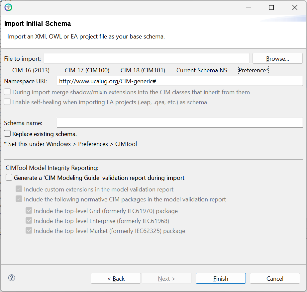The width and height of the screenshot is (307, 292).
Task: Toggle top-level Market (IEC62325) package checkbox
Action: [29, 230]
